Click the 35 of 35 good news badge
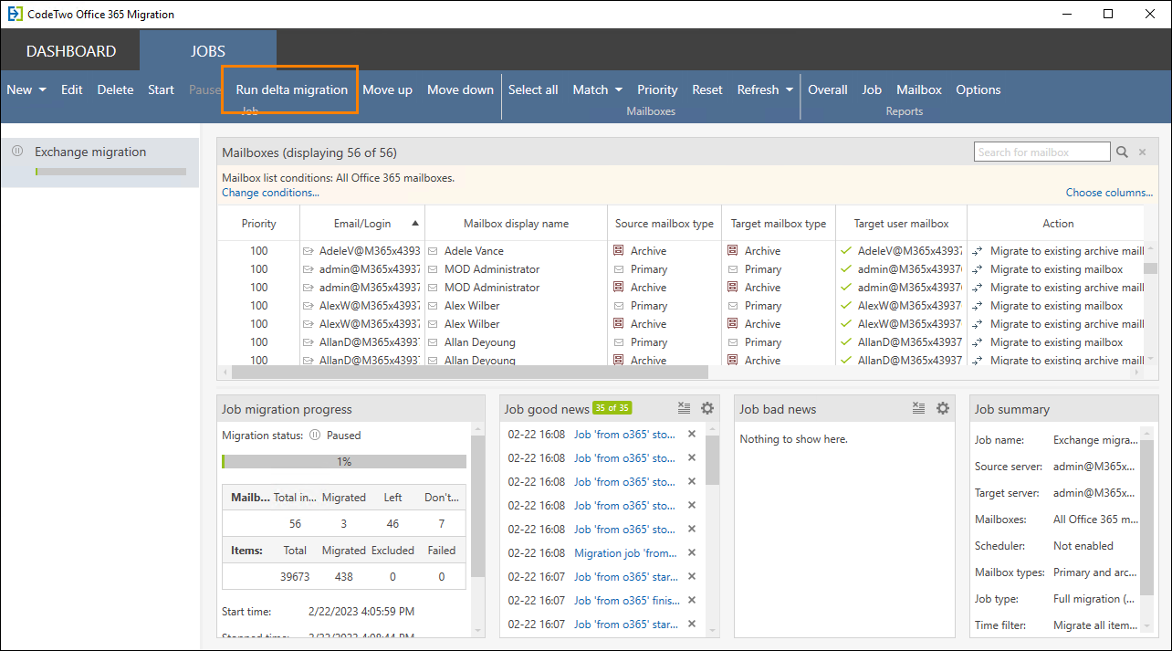 (x=612, y=407)
